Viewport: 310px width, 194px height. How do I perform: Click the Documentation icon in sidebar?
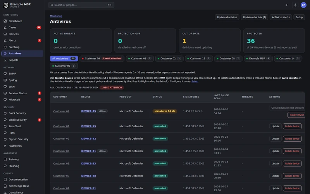tap(5, 180)
